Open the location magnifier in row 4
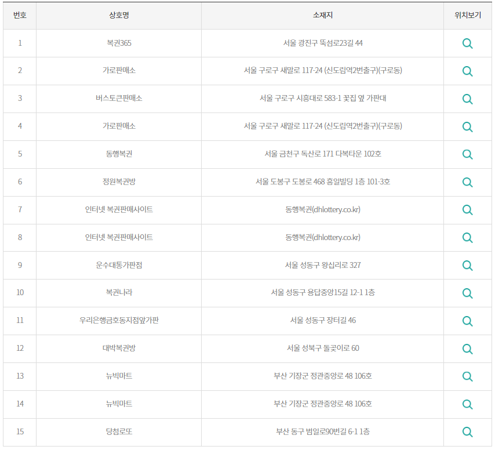The width and height of the screenshot is (495, 450). tap(467, 126)
